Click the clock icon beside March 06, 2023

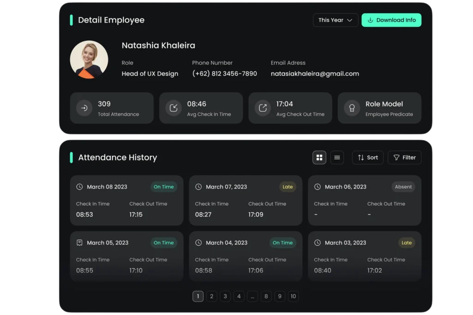point(317,187)
